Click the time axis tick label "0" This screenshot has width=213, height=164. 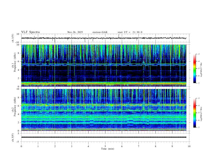pyautogui.click(x=21, y=146)
